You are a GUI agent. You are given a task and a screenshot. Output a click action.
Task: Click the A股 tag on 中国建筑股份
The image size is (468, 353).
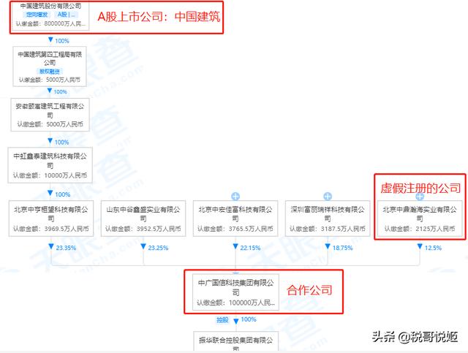[67, 15]
